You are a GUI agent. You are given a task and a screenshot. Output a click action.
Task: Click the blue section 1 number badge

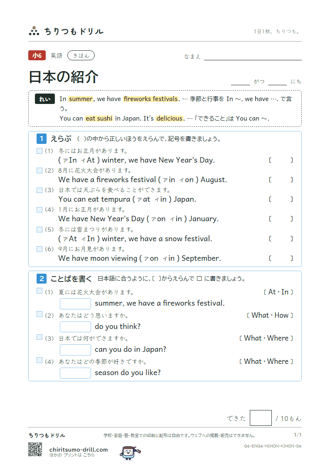[42, 138]
